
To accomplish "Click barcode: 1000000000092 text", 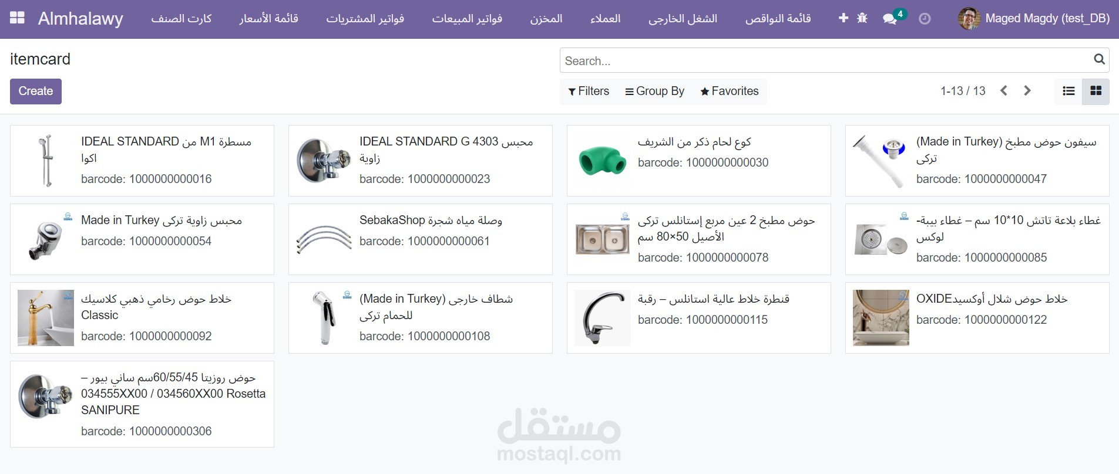I will coord(146,336).
